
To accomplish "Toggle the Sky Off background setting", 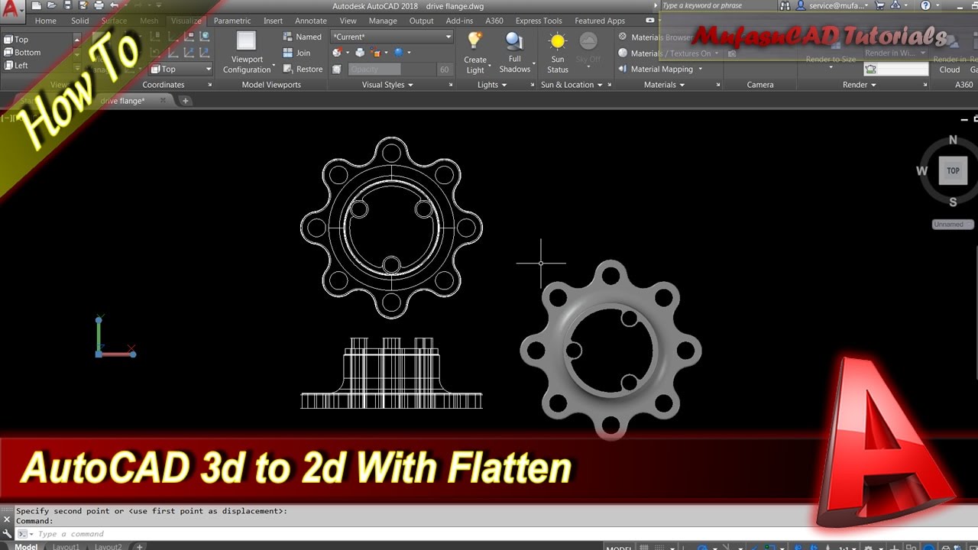I will click(588, 47).
